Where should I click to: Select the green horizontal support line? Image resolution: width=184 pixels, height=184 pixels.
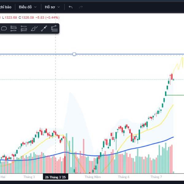(x=175, y=95)
